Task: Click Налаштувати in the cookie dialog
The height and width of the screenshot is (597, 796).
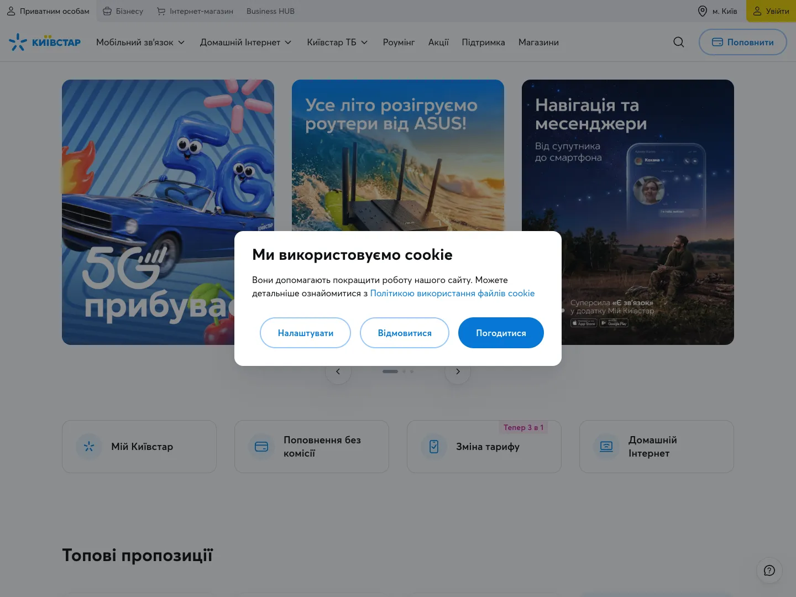Action: tap(305, 333)
